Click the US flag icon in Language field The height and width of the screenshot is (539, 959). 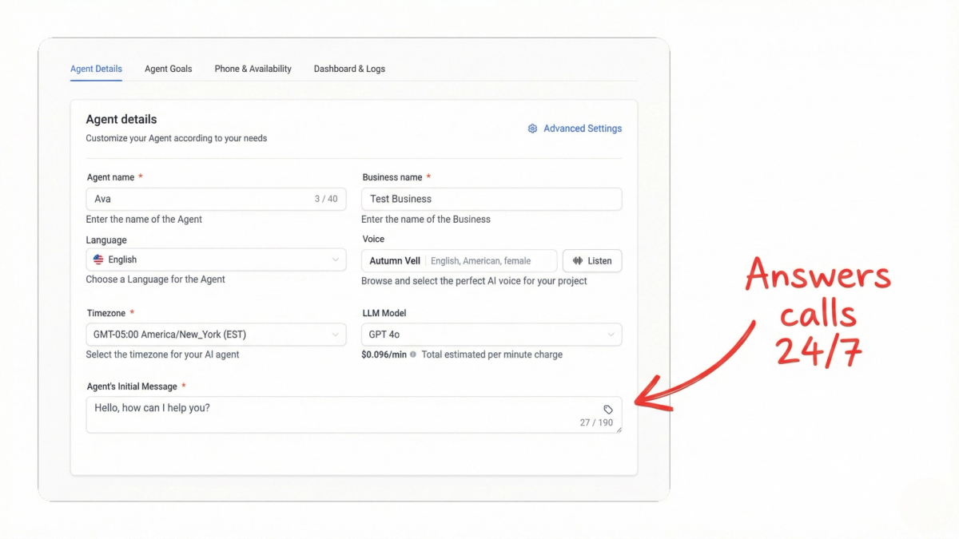tap(98, 260)
